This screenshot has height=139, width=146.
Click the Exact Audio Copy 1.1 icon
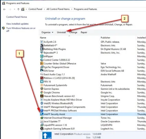(42, 75)
